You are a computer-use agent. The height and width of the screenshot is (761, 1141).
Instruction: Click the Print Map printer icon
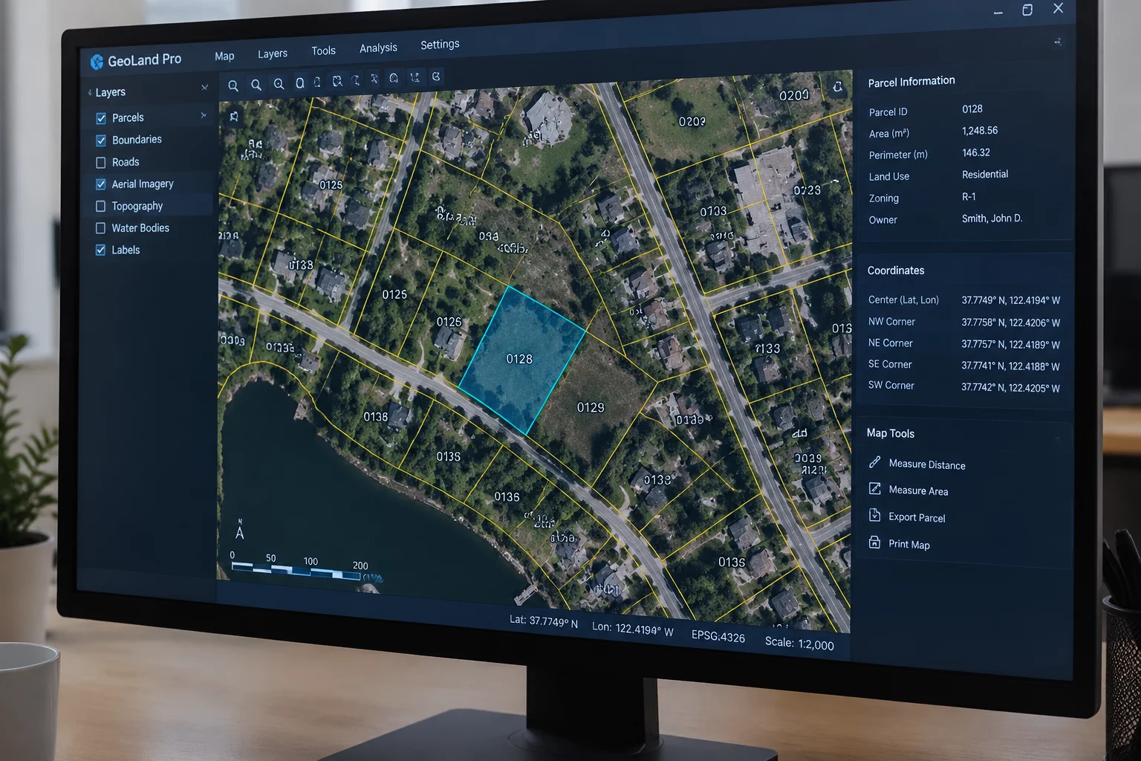[x=874, y=543]
